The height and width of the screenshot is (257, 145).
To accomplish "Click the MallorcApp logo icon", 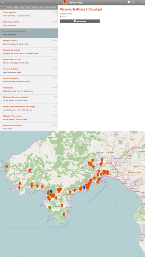I will tap(65, 3).
